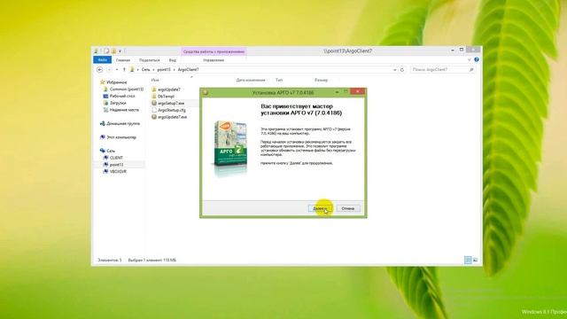Click the ArgoClient7 breadcrumb in address bar

coord(188,69)
